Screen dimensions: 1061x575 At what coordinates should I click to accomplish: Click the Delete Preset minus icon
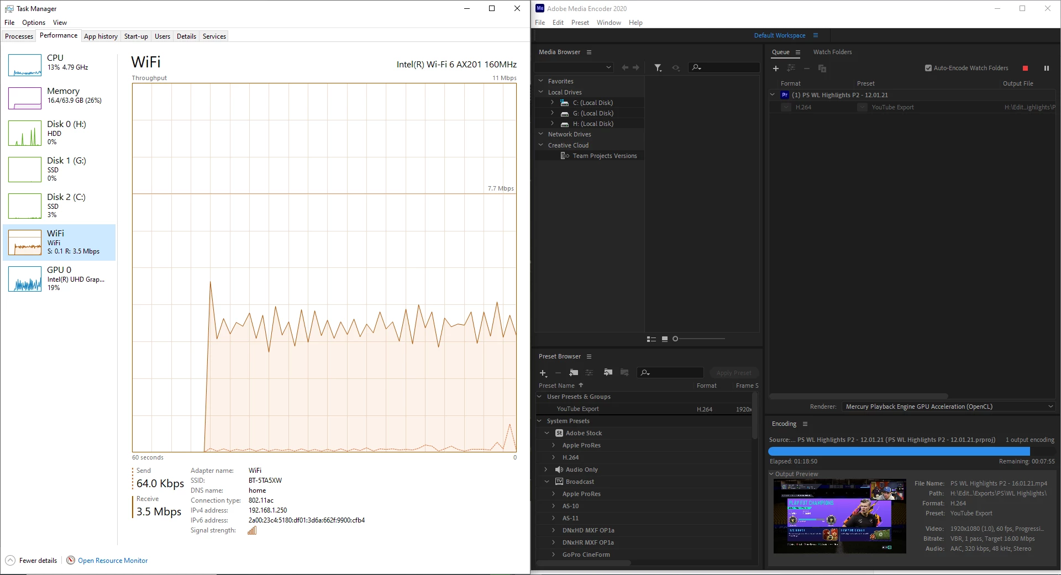558,373
